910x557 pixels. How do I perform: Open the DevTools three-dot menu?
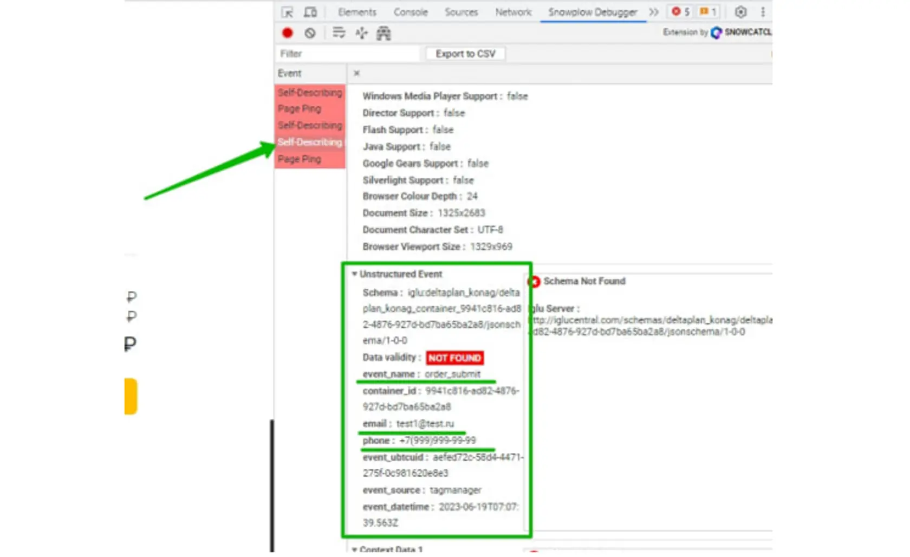point(763,12)
